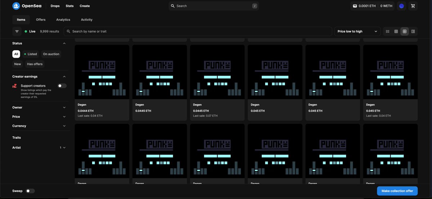
Task: Click the top Search field
Action: tap(214, 6)
